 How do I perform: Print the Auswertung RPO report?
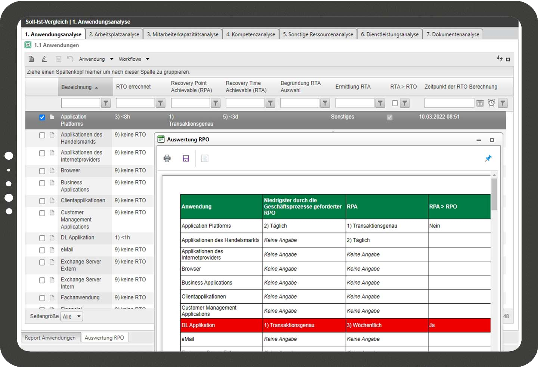tap(167, 158)
